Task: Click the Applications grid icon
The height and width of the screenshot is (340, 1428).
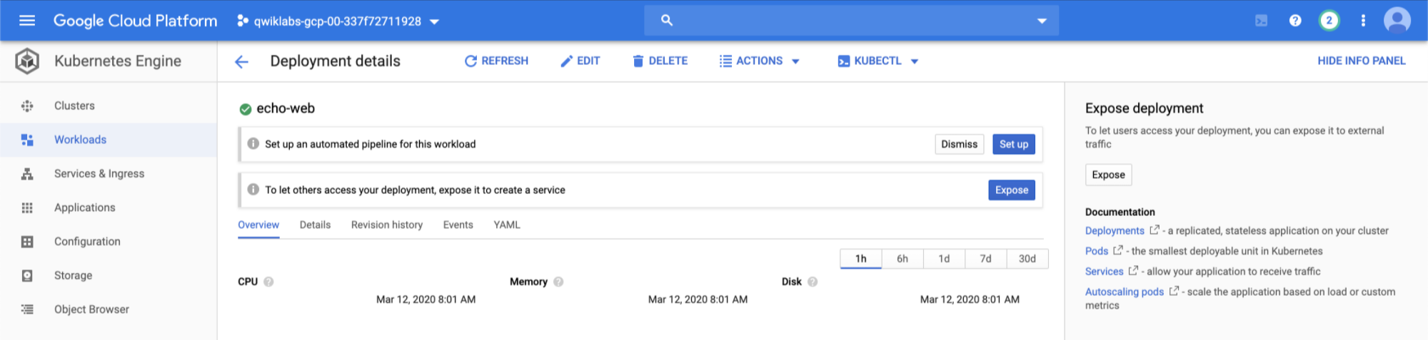Action: click(x=27, y=207)
